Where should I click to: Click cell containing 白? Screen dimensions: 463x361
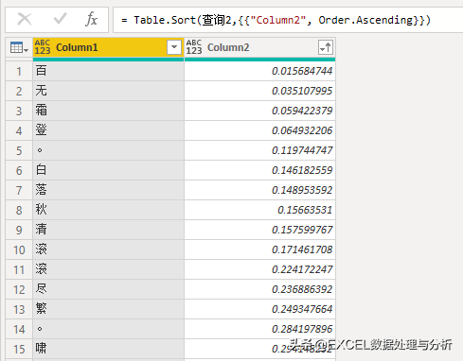[x=108, y=170]
